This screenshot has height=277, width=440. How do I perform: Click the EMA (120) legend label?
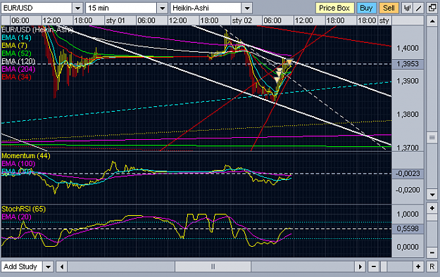point(18,61)
